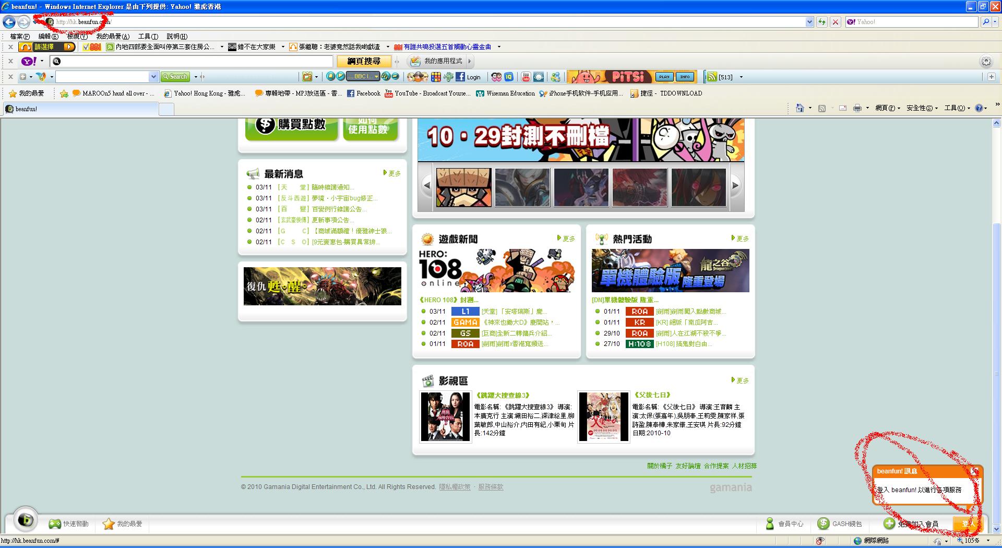Screen dimensions: 1002x548
Task: Open the RSS feed [513] icon
Action: coord(712,77)
